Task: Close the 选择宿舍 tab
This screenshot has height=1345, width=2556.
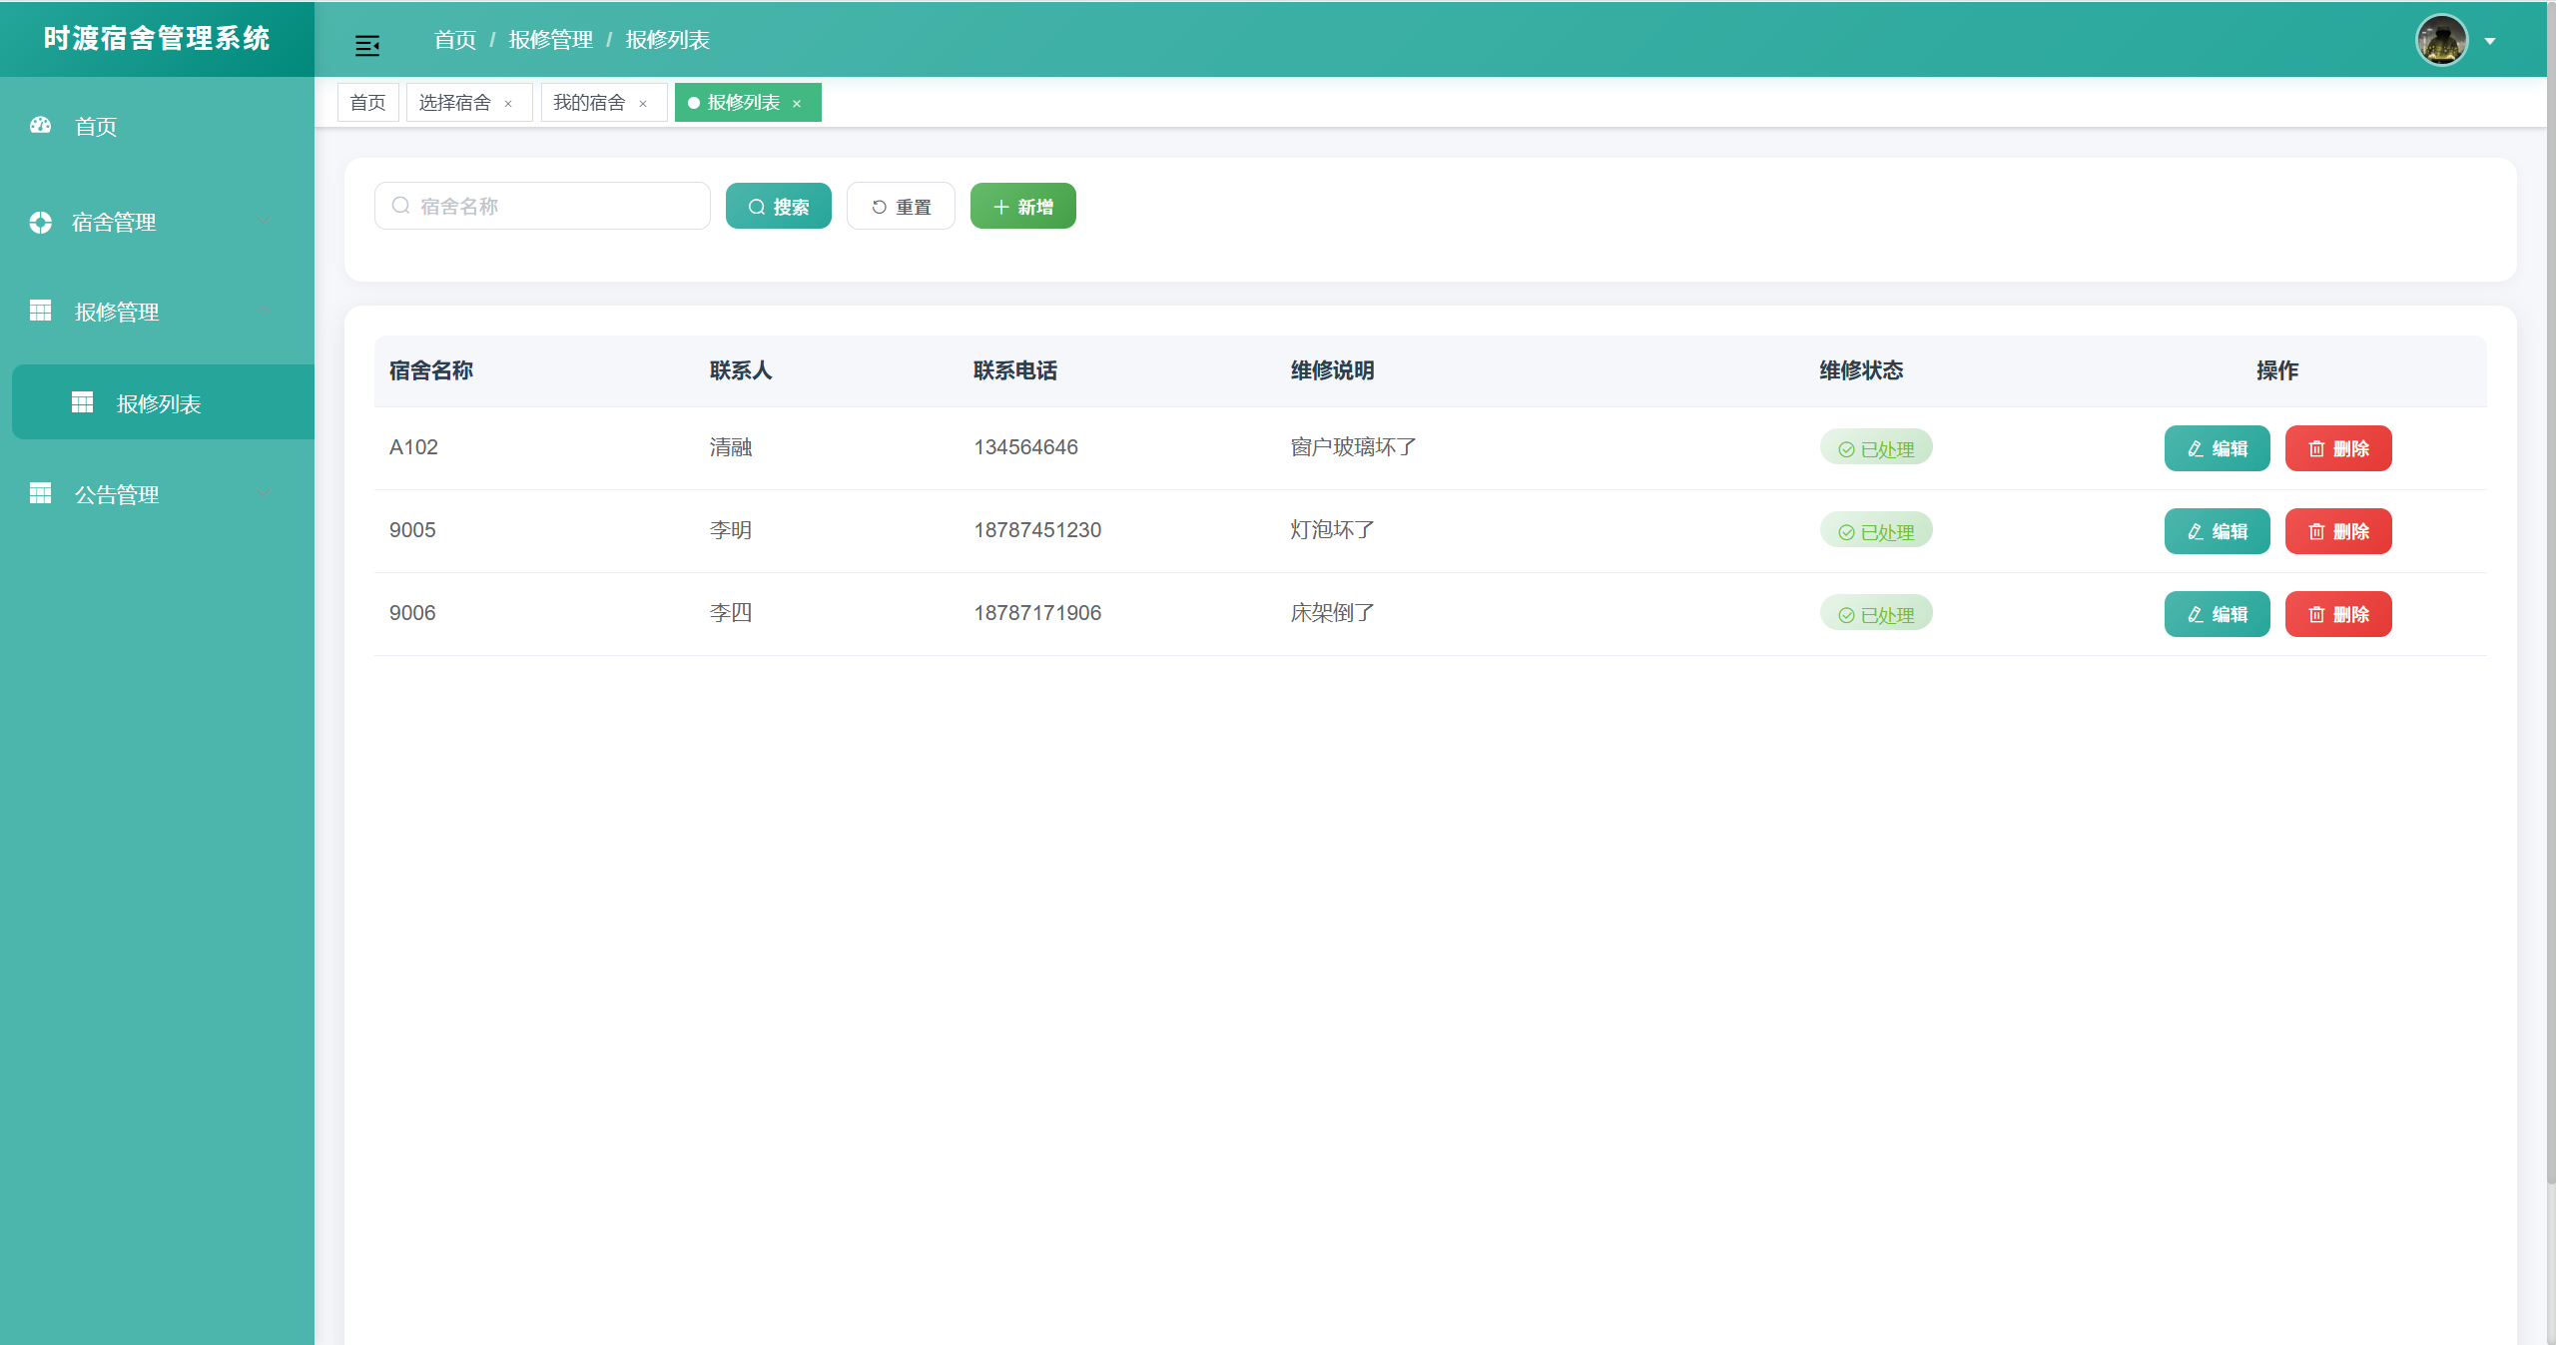Action: (508, 104)
